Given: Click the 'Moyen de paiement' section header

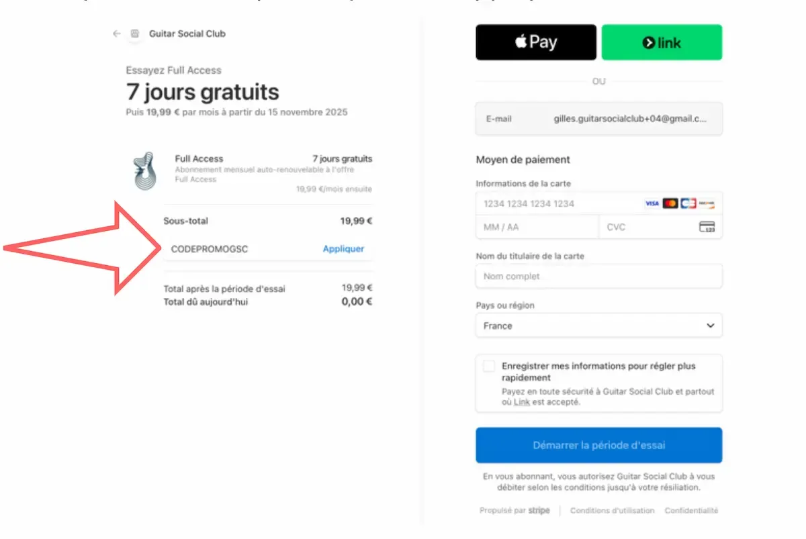Looking at the screenshot, I should click(x=523, y=160).
